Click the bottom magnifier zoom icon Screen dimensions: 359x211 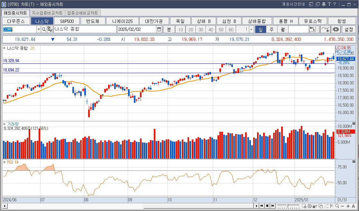coord(337,206)
